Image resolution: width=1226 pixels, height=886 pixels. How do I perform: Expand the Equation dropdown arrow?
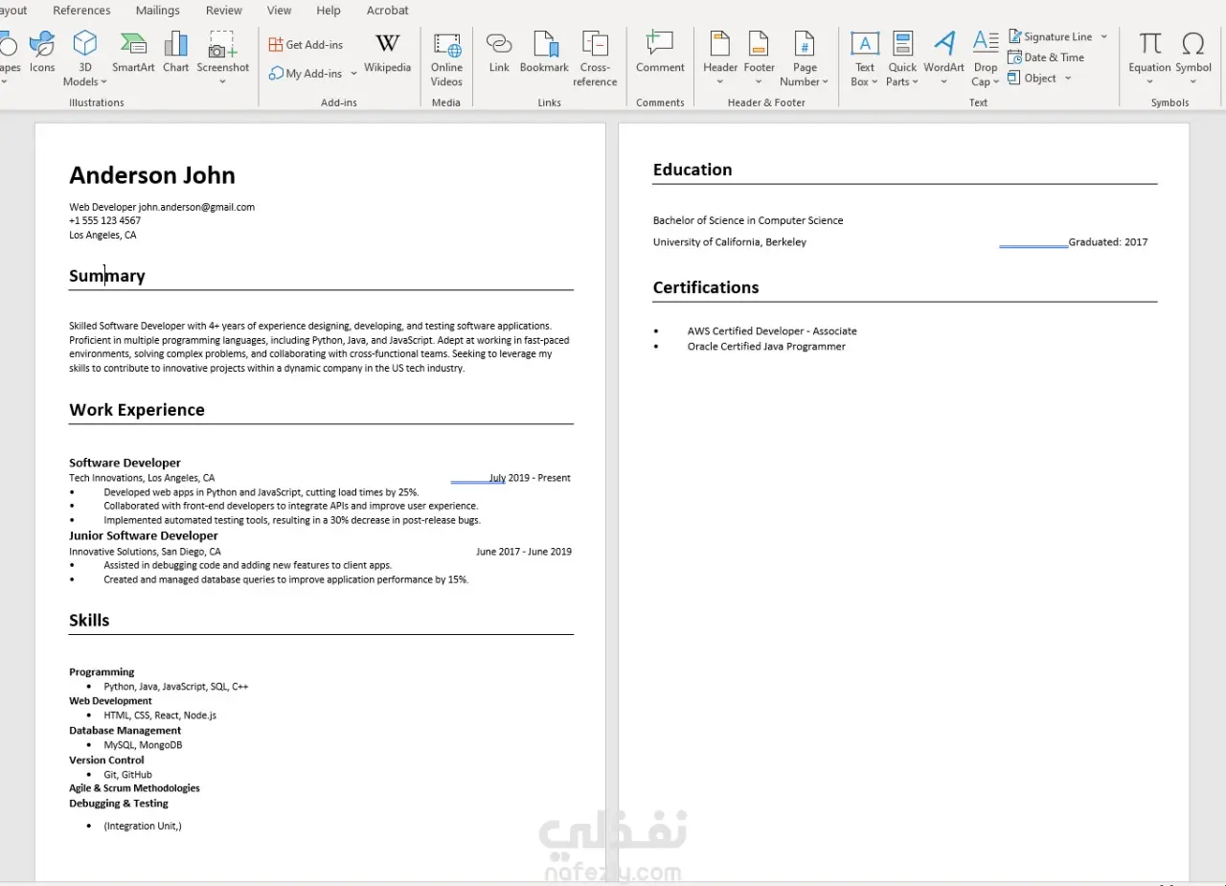tap(1149, 82)
